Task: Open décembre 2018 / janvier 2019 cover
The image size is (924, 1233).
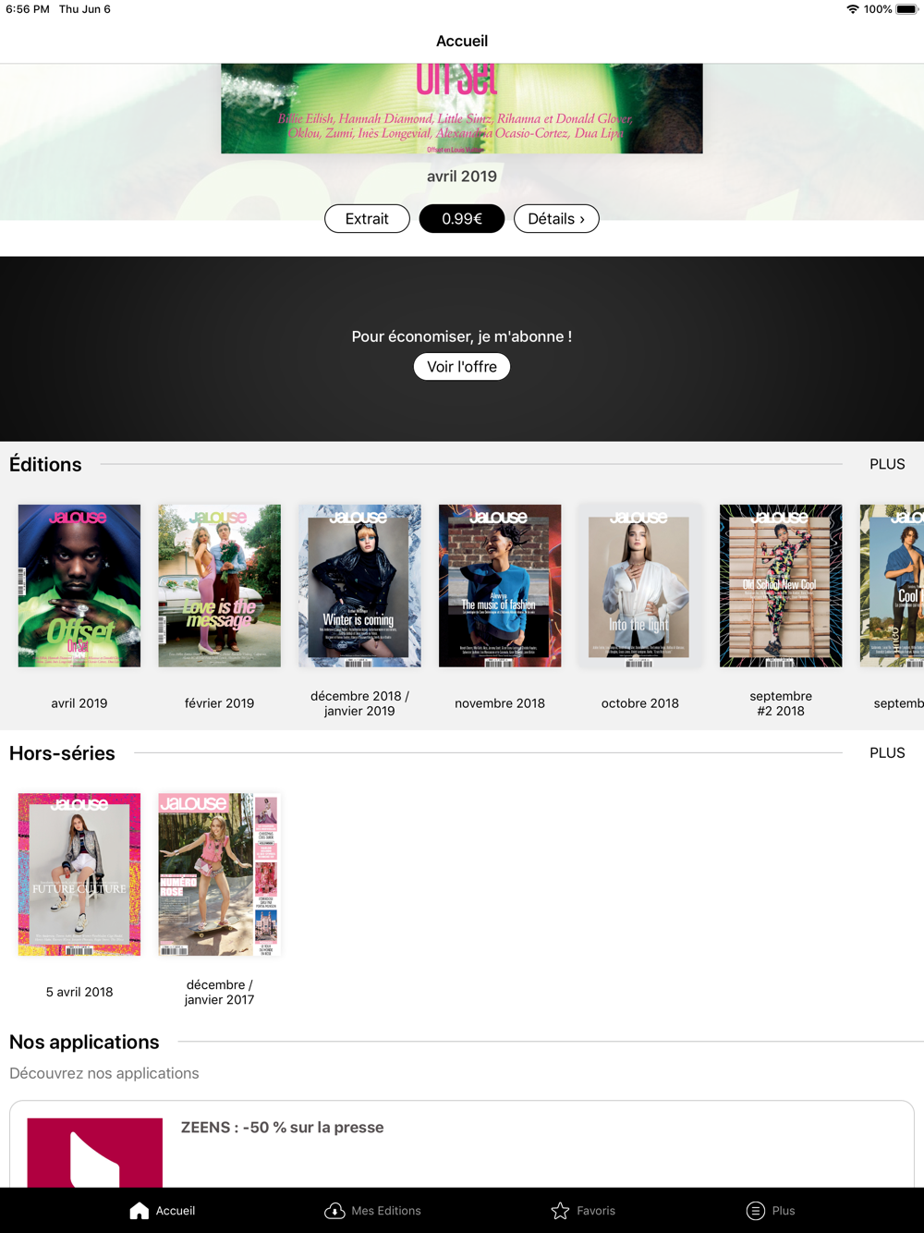Action: click(x=359, y=586)
